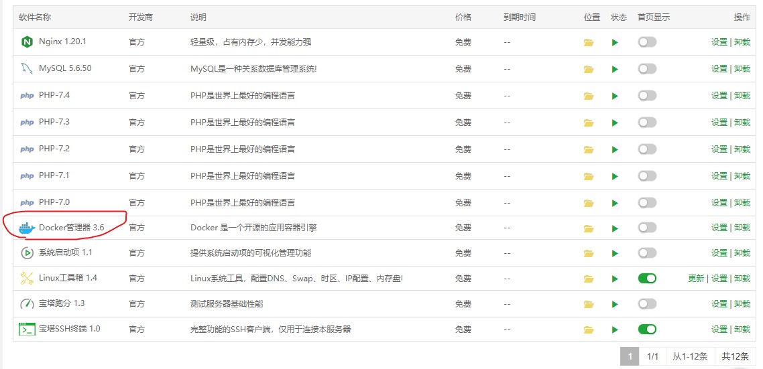Select the PHP-7.4 name text

click(54, 95)
